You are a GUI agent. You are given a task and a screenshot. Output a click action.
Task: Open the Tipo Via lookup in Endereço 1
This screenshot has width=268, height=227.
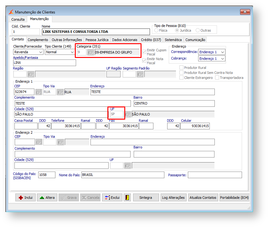point(60,92)
